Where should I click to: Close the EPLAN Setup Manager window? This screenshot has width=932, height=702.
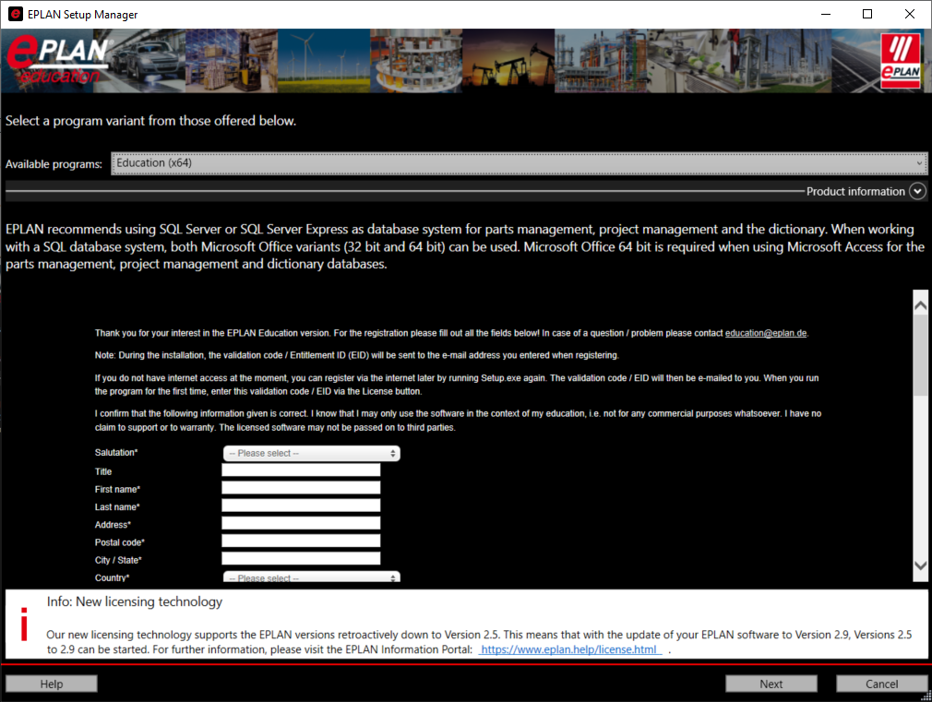click(910, 14)
